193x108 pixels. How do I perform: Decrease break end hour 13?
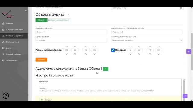click(x=150, y=54)
